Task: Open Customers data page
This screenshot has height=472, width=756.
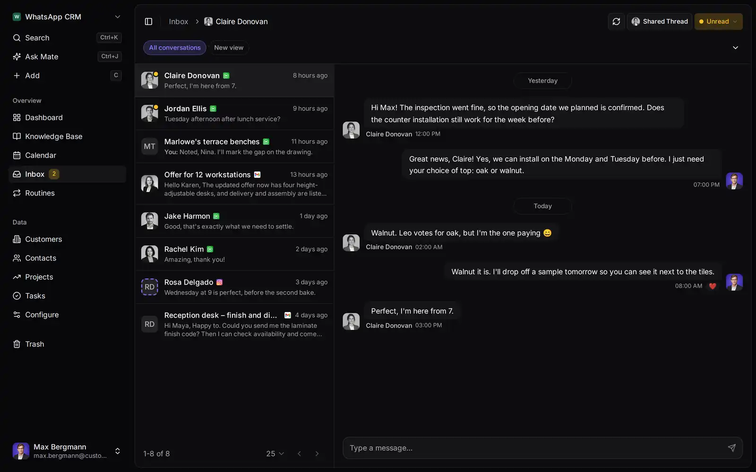Action: coord(67,239)
